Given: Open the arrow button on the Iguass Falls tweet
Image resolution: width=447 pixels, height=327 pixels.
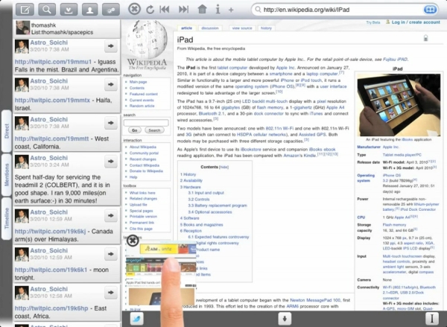Looking at the screenshot, I should click(111, 46).
